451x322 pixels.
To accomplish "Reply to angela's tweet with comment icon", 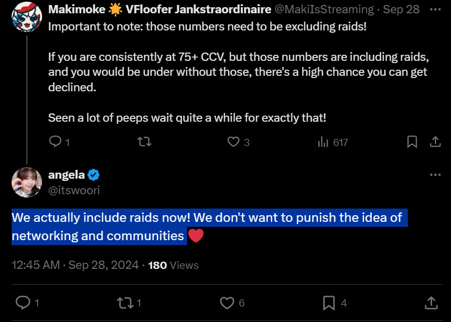I will (23, 303).
